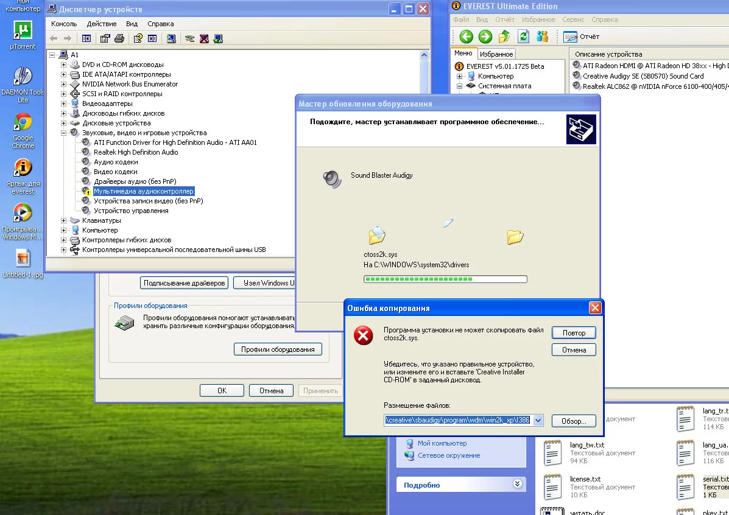Click the green Back arrow in EVEREST
Screen dimensions: 729x515
(466, 37)
